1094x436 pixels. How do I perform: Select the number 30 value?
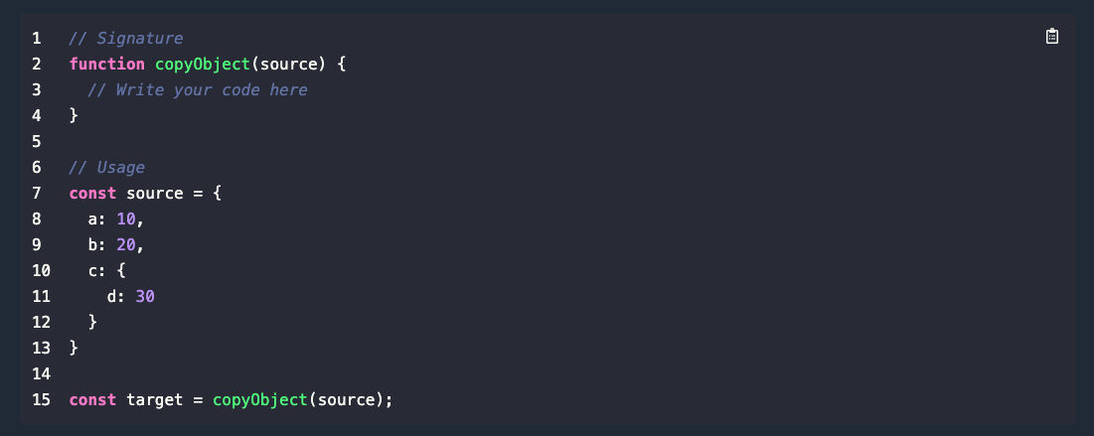[x=145, y=297]
